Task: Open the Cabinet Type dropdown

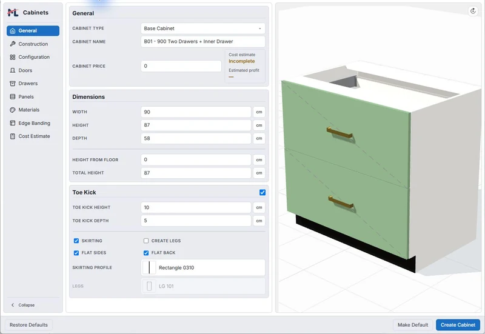Action: click(x=203, y=28)
